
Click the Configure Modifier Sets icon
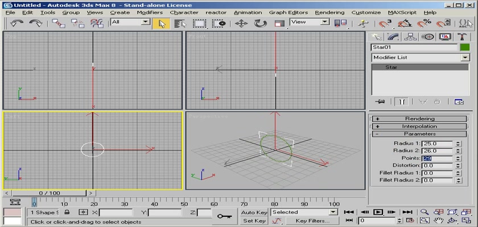(x=459, y=102)
